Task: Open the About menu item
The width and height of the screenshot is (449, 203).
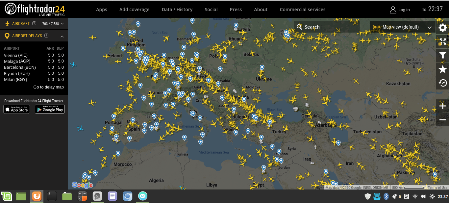Action: [x=261, y=10]
